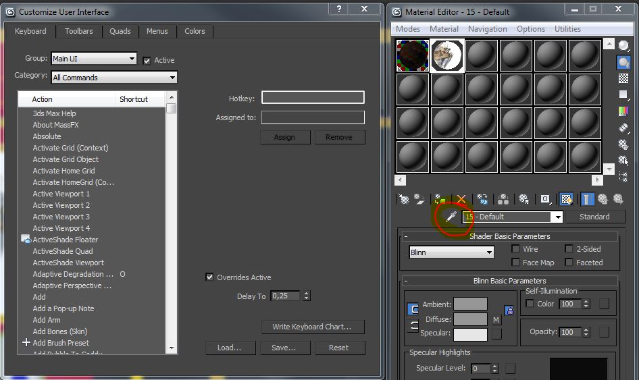Click Put Material to Scene icon
This screenshot has width=639, height=380.
pyautogui.click(x=419, y=198)
